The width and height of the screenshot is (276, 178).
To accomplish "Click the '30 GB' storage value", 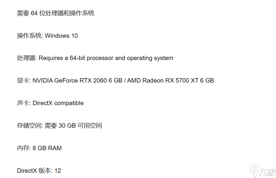I will [67, 126].
